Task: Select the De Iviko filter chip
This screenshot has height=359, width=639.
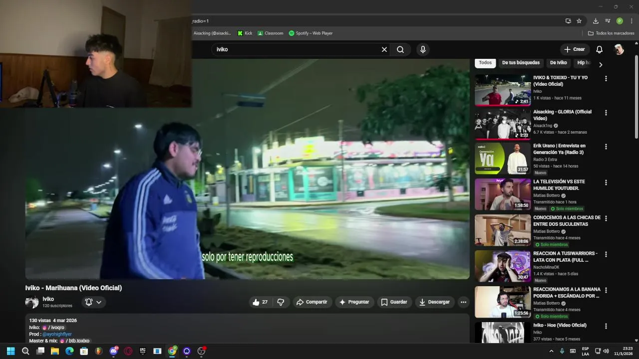Action: coord(558,63)
